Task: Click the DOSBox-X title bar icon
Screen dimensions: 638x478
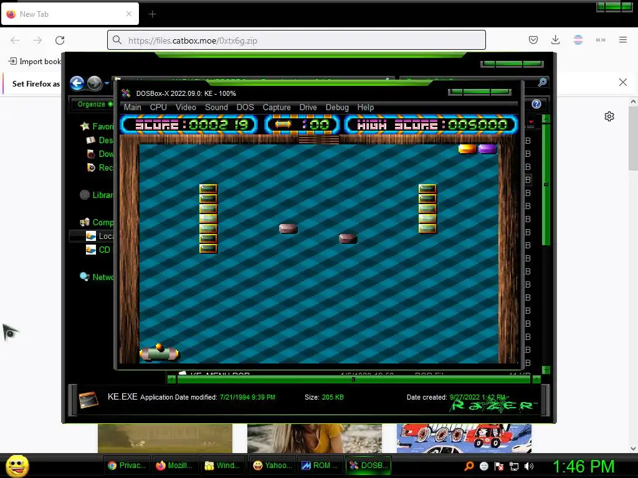Action: pos(126,93)
